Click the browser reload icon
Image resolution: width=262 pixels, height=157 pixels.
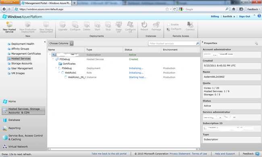(174, 9)
